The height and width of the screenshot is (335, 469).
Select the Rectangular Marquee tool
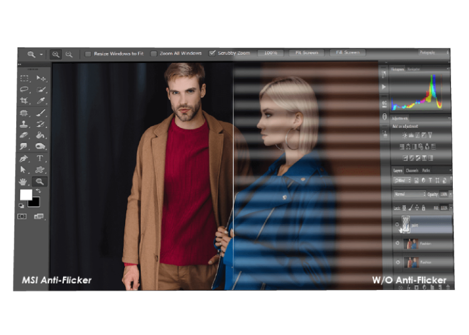click(24, 79)
